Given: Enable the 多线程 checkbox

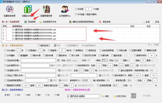Looking at the screenshot, I should pyautogui.click(x=76, y=9).
